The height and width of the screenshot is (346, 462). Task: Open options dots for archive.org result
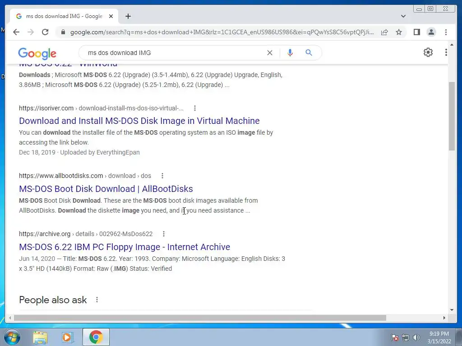(x=163, y=234)
